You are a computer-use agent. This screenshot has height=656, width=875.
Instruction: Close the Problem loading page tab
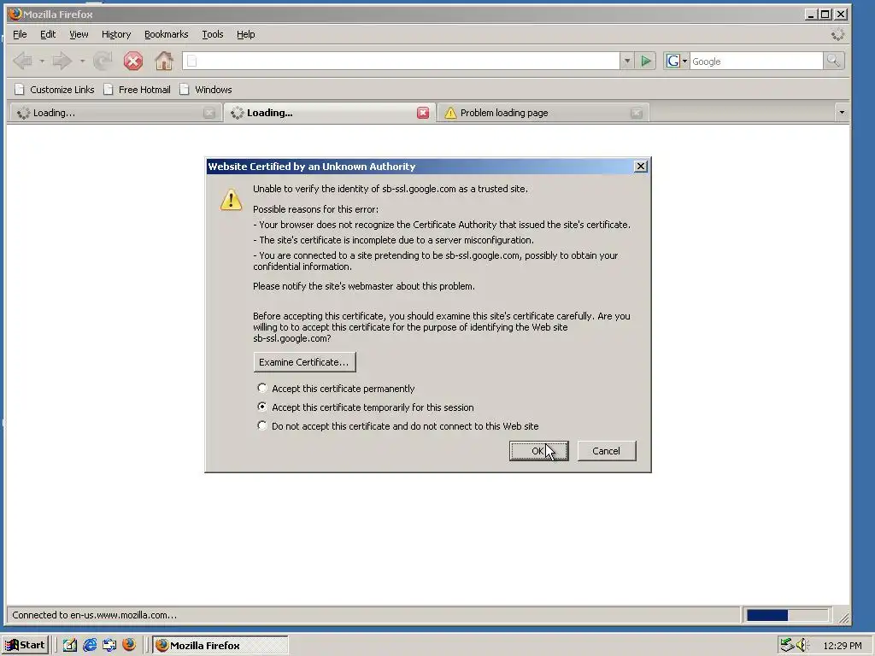(636, 114)
